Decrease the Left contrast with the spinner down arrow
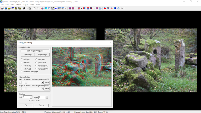The height and width of the screenshot is (113, 201). (31, 98)
